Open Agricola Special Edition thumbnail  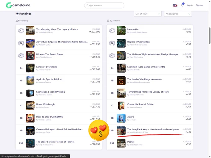click(x=30, y=81)
